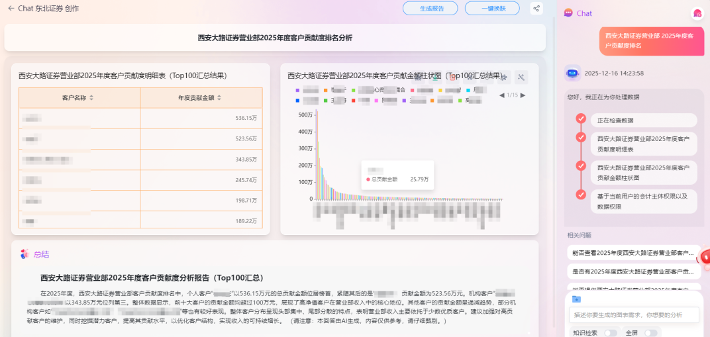Click the chart requirement description input box

pos(634,315)
